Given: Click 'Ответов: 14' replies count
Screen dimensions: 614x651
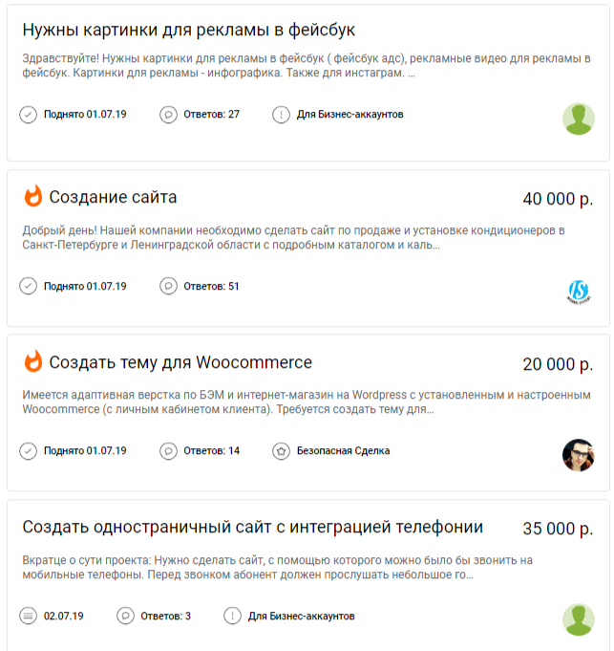Looking at the screenshot, I should [x=211, y=451].
